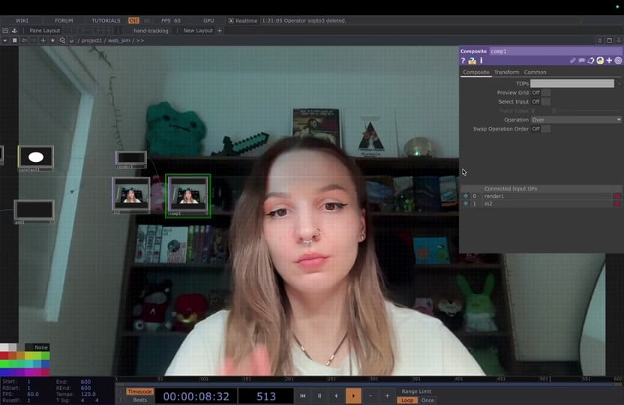The image size is (624, 405).
Task: Toggle the orange power O|I button
Action: tap(133, 21)
